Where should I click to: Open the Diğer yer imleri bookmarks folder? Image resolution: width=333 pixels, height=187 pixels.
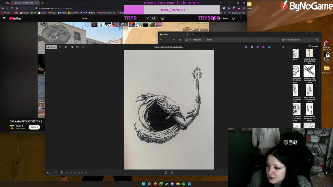[x=239, y=13]
